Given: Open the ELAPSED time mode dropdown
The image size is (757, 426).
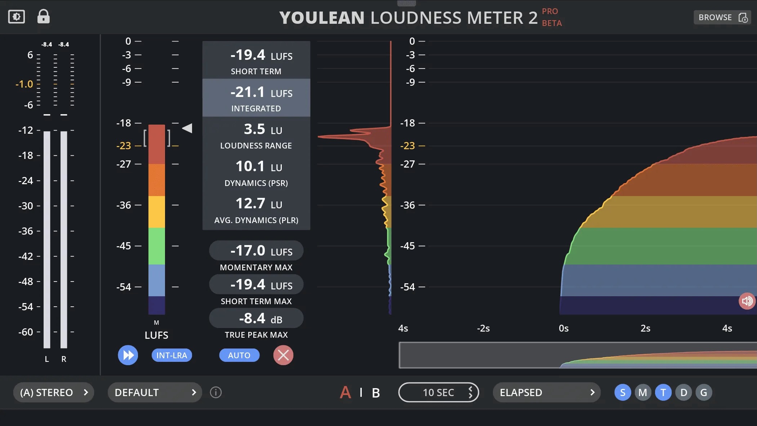Looking at the screenshot, I should point(547,392).
